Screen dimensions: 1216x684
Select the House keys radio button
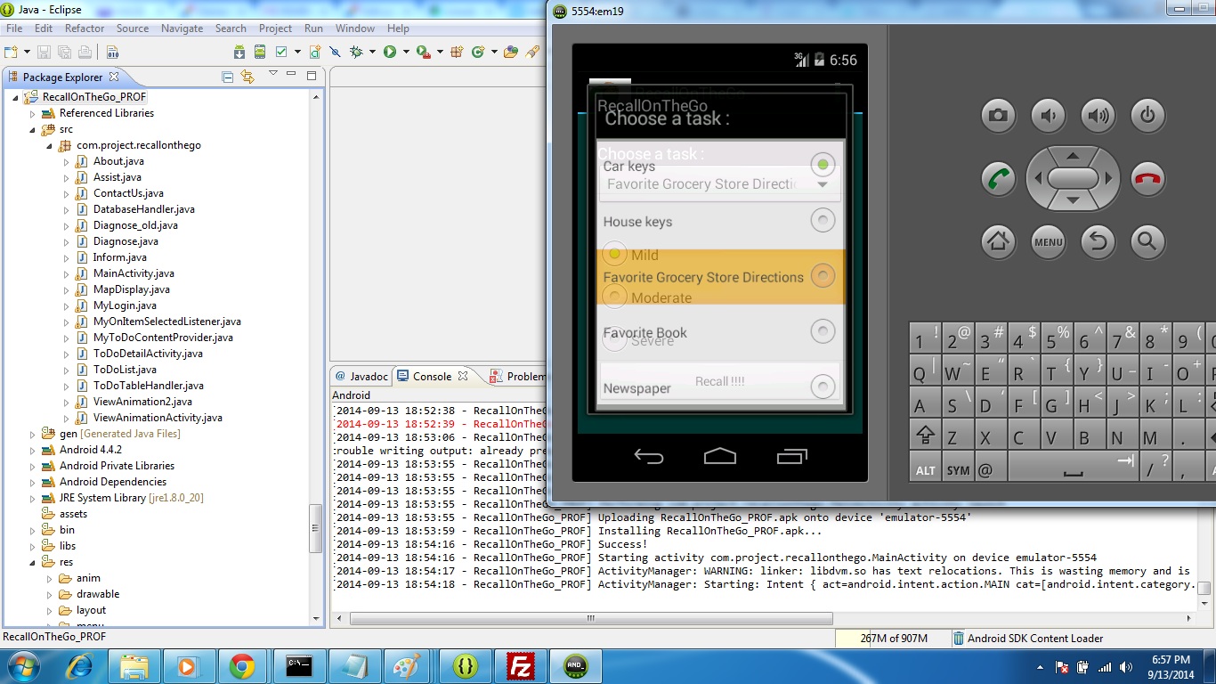(x=823, y=220)
